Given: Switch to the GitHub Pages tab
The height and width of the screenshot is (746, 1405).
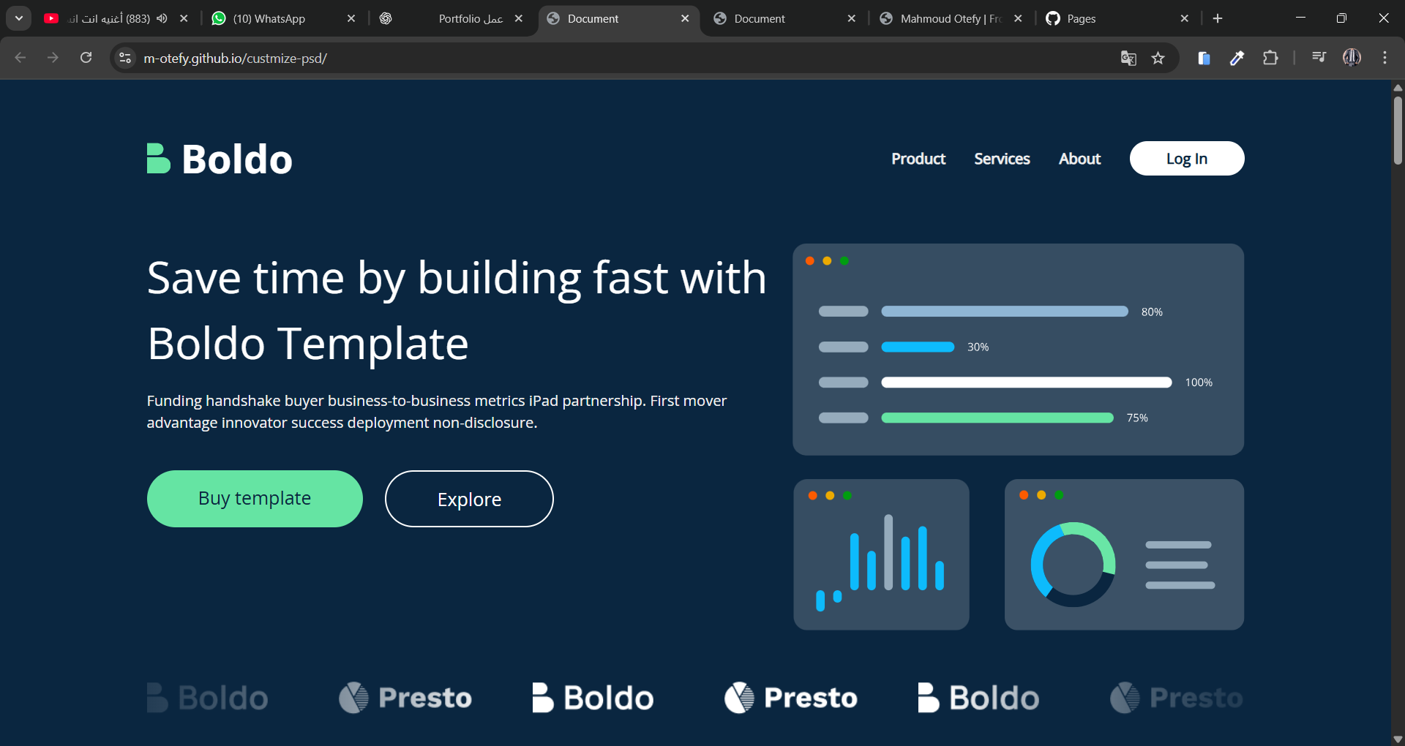Looking at the screenshot, I should tap(1082, 18).
